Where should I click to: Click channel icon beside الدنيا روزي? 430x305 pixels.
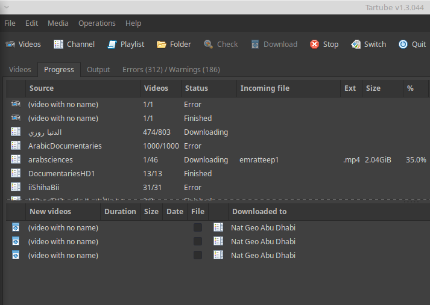16,132
